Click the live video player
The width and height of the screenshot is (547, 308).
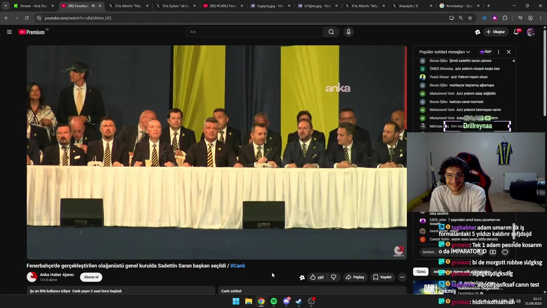coord(217,152)
